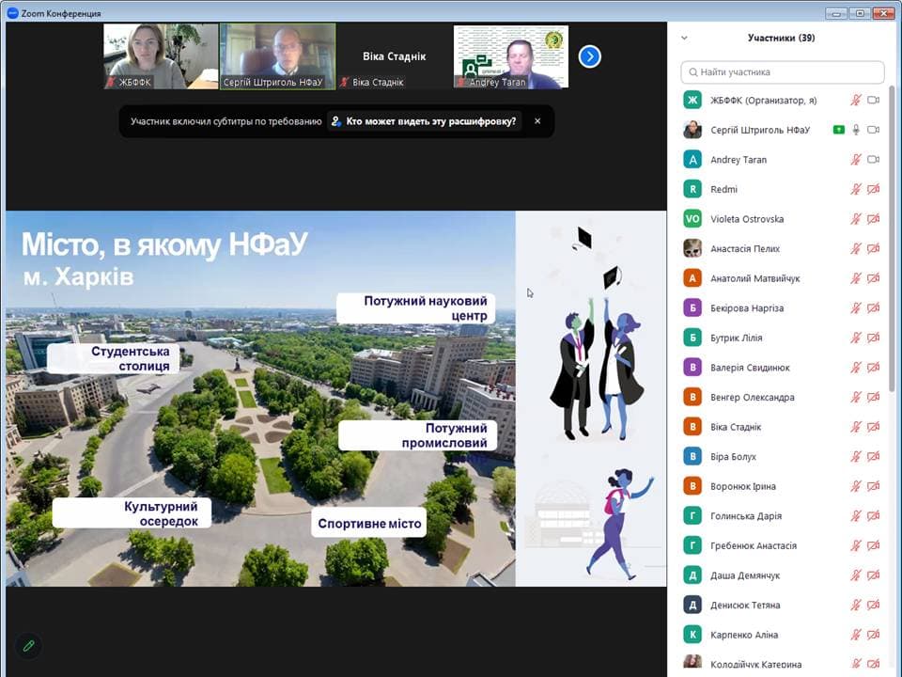Click camera-off icon for Анатолий Матвийчук
Screen dimensions: 902x677
[873, 278]
